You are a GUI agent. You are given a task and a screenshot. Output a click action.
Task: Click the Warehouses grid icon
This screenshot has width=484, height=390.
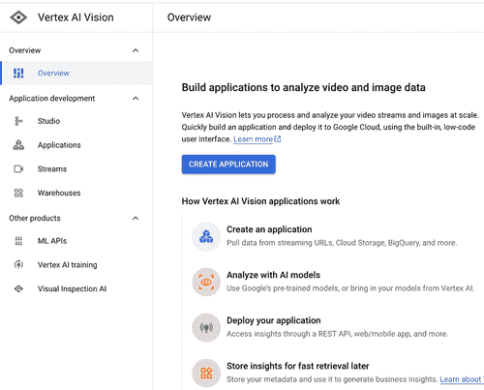tap(18, 193)
